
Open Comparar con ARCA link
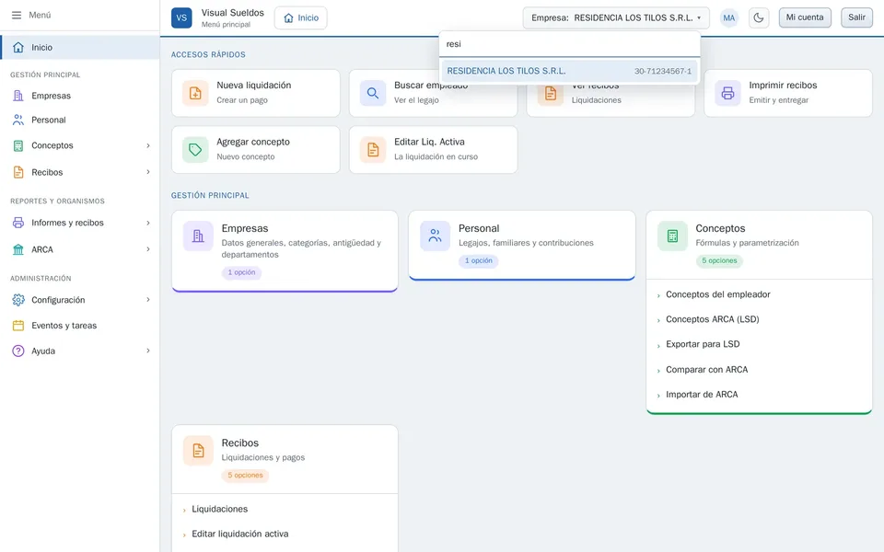pos(706,370)
